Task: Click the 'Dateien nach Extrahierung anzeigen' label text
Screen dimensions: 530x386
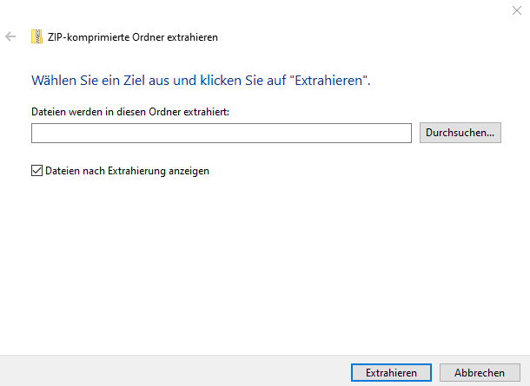Action: pyautogui.click(x=127, y=171)
